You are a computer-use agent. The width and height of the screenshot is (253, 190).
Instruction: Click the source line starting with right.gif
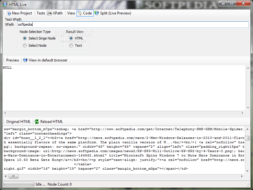[96, 168]
